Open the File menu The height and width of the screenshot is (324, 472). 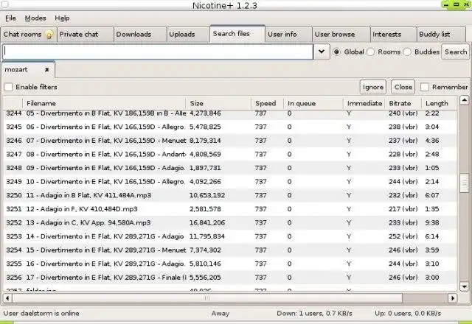coord(10,18)
